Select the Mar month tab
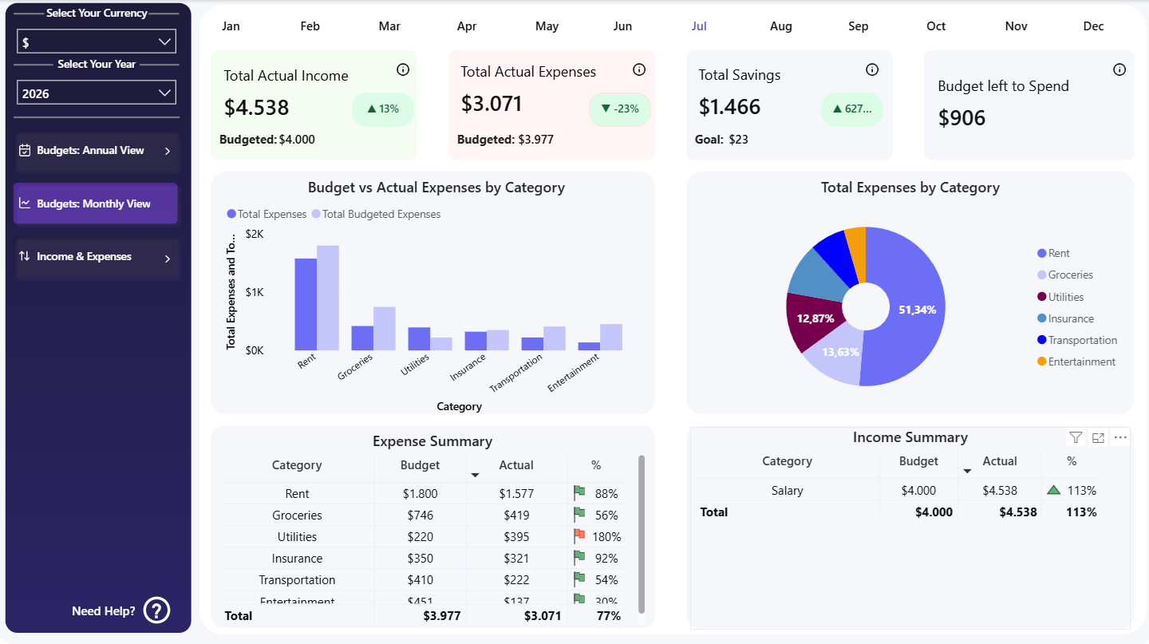1149x644 pixels. coord(389,26)
